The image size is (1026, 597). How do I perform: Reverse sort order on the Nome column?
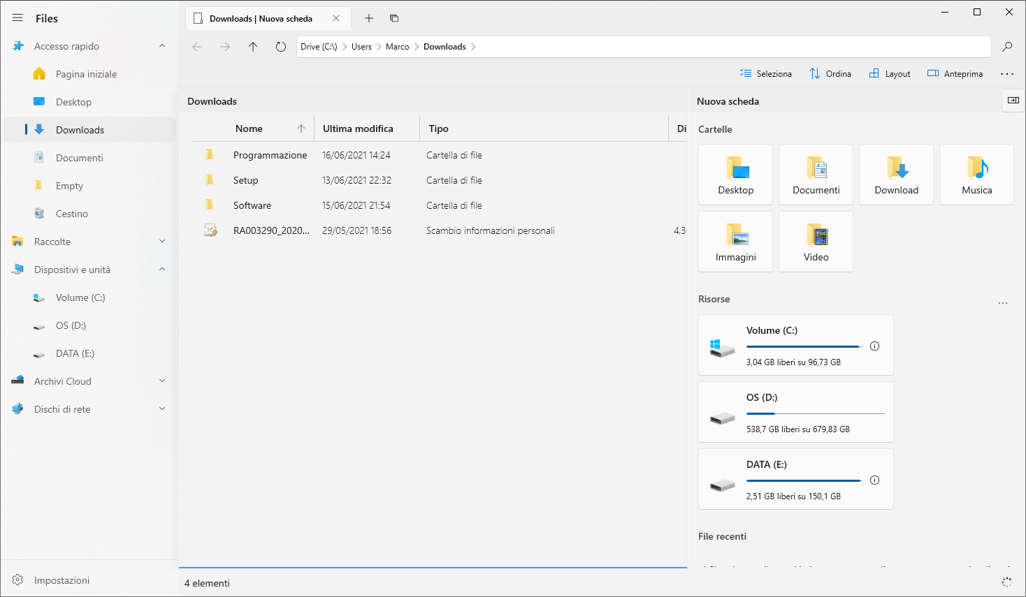click(x=301, y=128)
